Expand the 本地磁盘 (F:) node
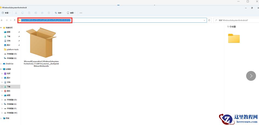Viewport: 259px width, 125px height. (2, 109)
